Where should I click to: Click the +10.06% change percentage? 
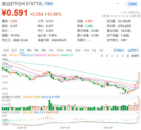(53, 14)
